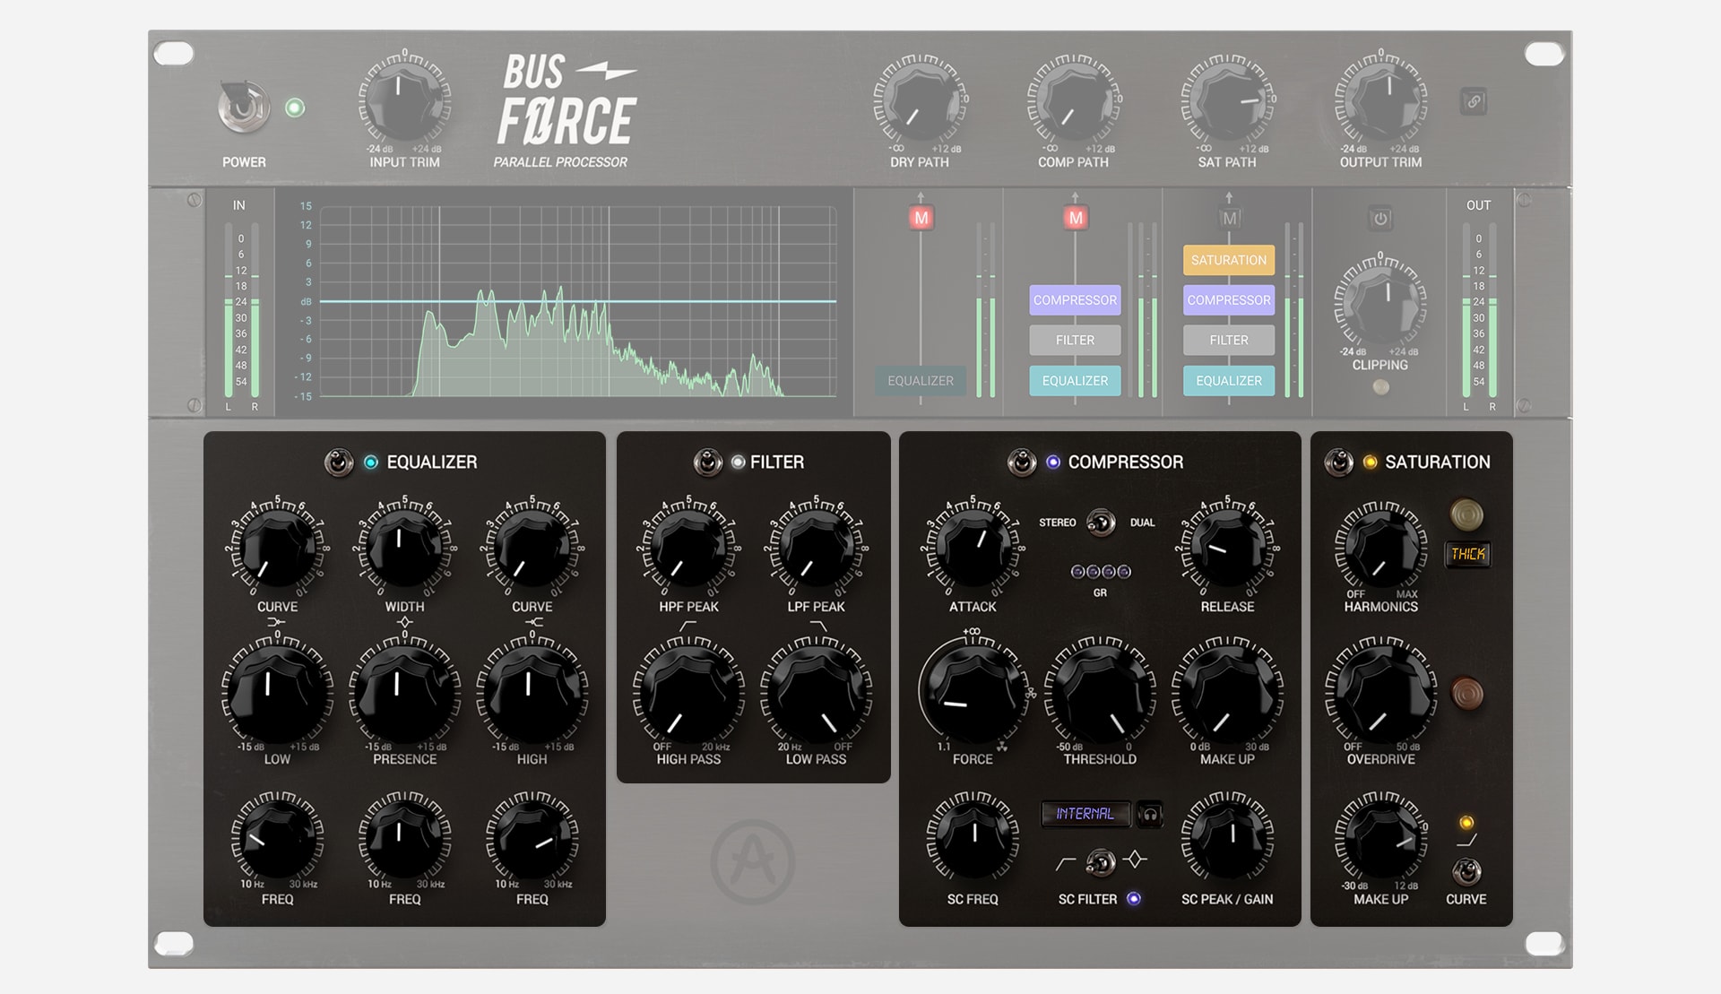This screenshot has width=1721, height=994.
Task: Flip the Compressor section on/off switch
Action: point(1022,462)
